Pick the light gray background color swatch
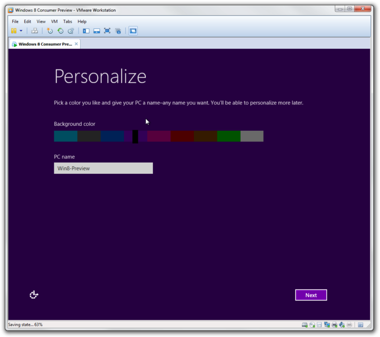 (252, 136)
